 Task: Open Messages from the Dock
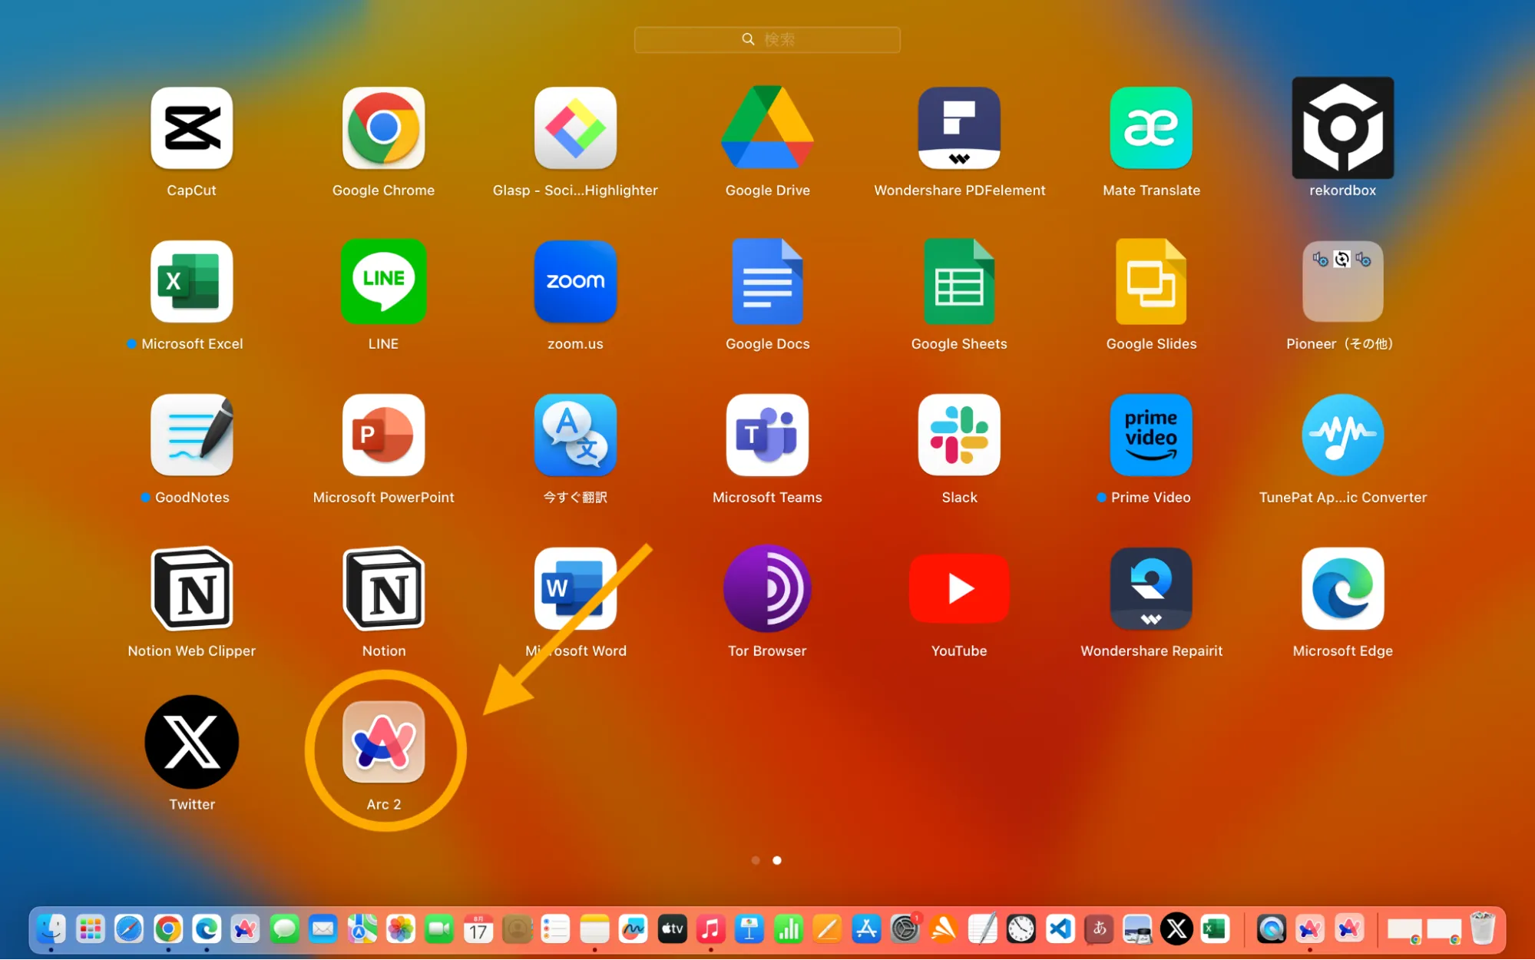tap(284, 929)
